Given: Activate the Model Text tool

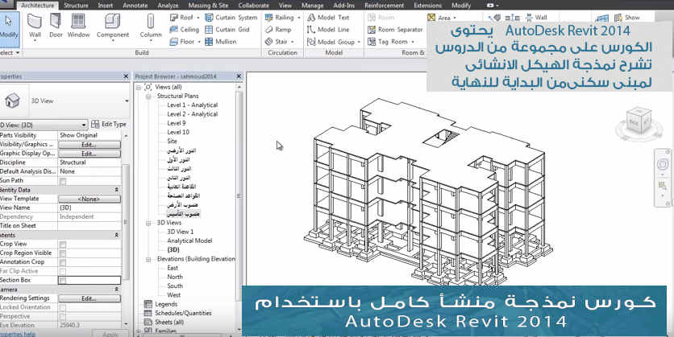Looking at the screenshot, I should click(328, 18).
